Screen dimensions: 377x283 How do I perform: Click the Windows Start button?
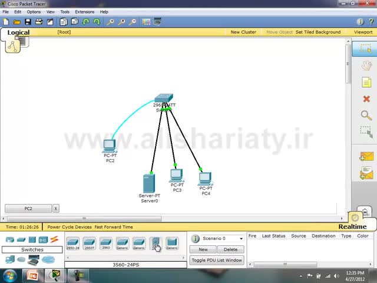(9, 275)
